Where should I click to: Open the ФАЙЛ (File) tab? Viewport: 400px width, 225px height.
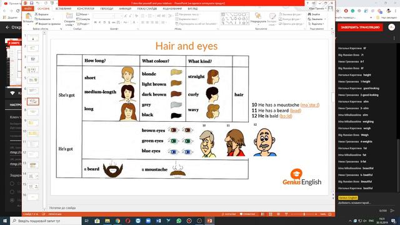point(28,9)
